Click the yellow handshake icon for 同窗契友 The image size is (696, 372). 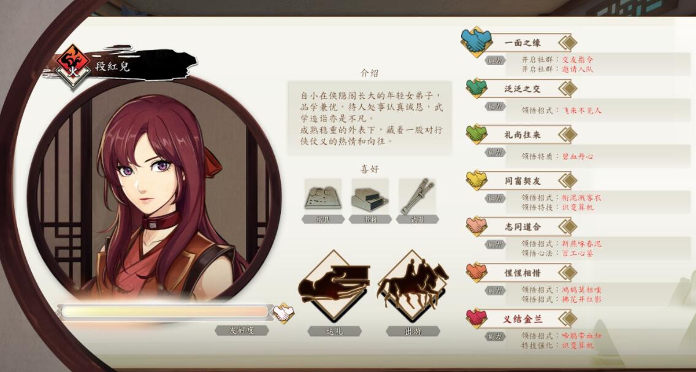[476, 180]
